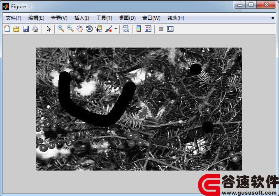Activate the Zoom Out magnifier tool
The width and height of the screenshot is (279, 196).
[x=70, y=29]
